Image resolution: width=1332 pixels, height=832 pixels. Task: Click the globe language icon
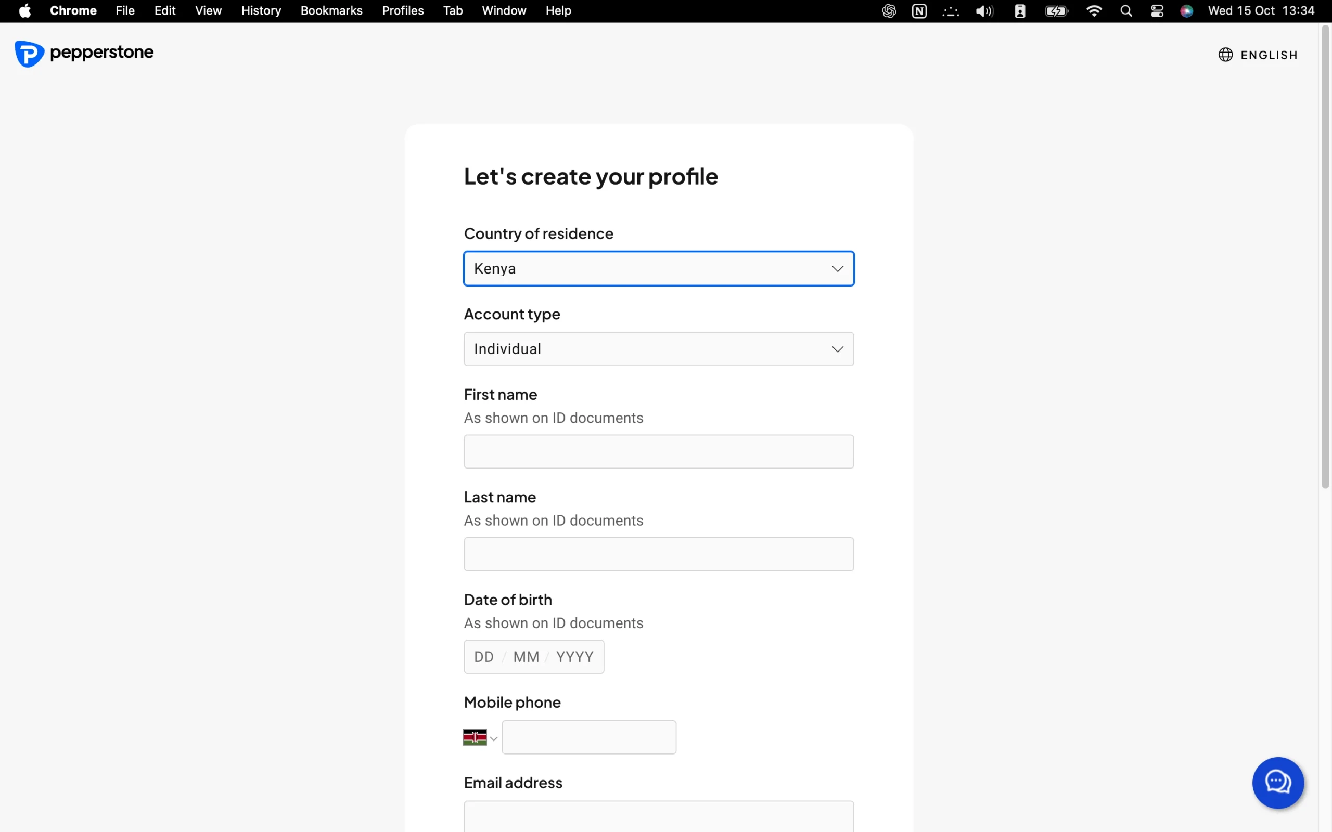1225,55
